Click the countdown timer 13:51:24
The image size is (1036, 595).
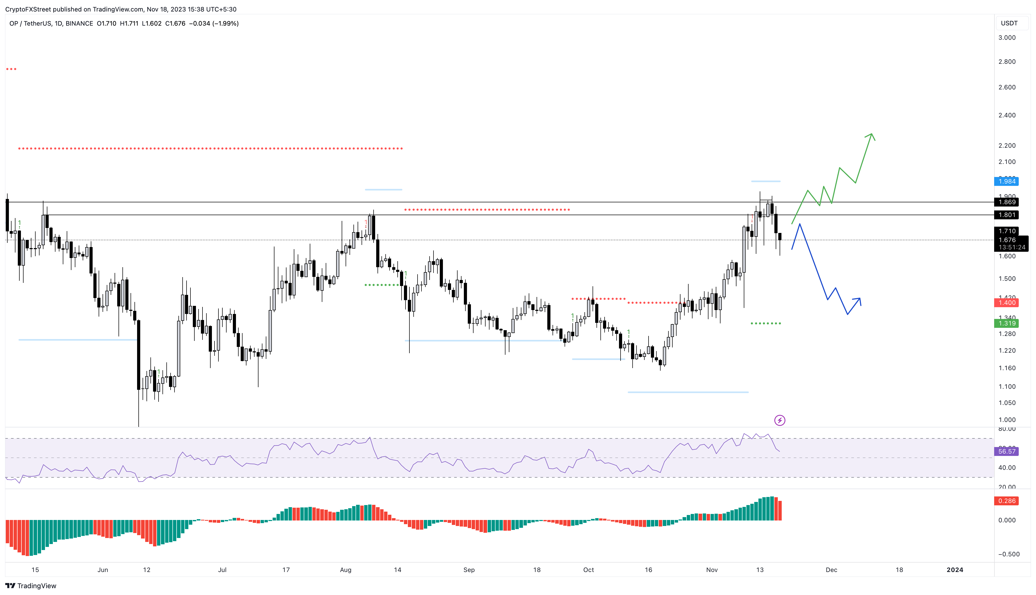(x=1011, y=247)
